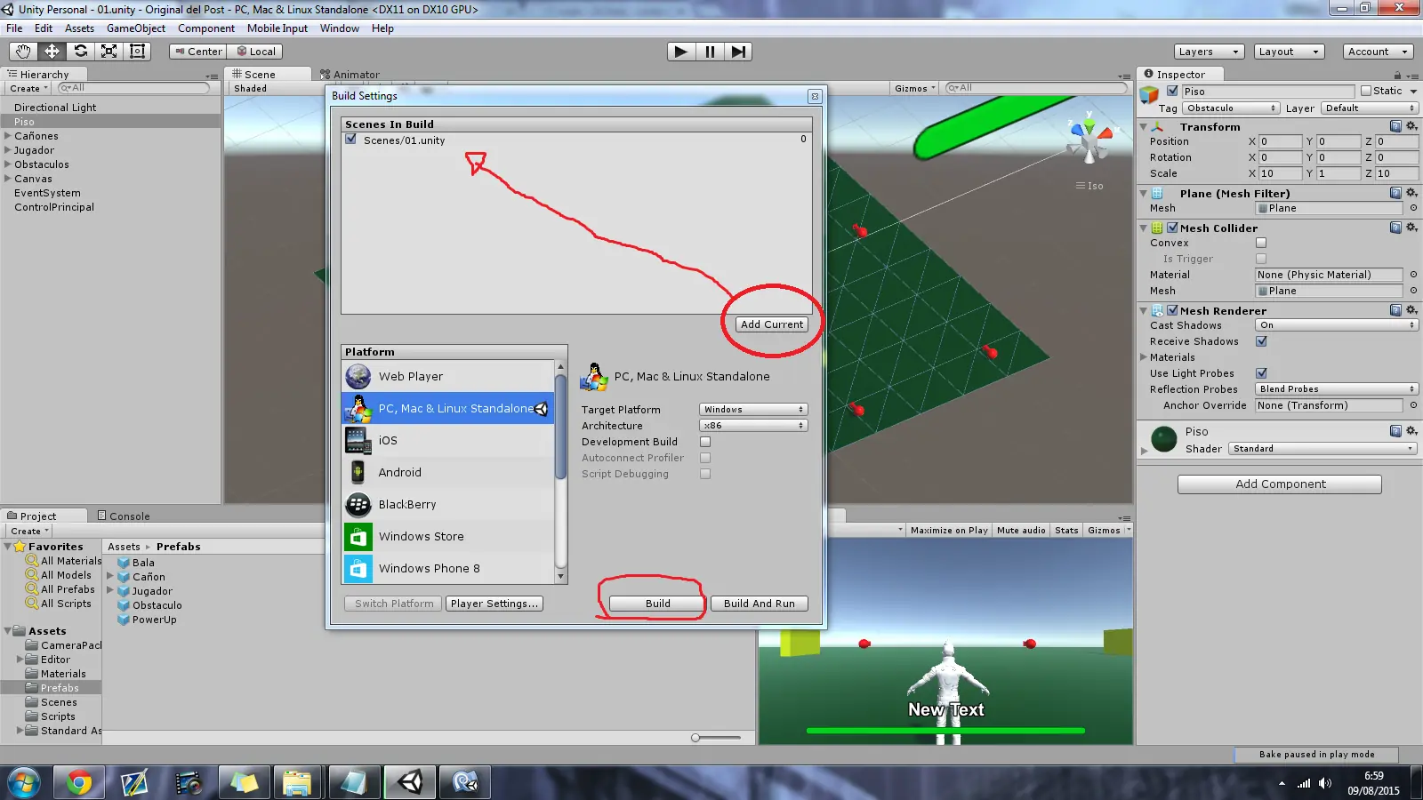Open the Windows Start menu
This screenshot has width=1423, height=800.
point(24,782)
